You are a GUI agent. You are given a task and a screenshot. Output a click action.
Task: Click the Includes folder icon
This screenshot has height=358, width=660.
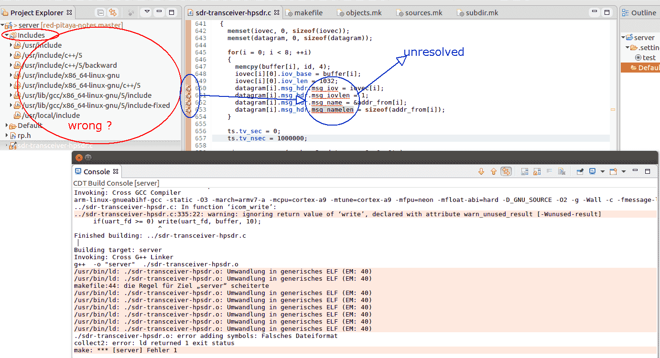point(13,35)
